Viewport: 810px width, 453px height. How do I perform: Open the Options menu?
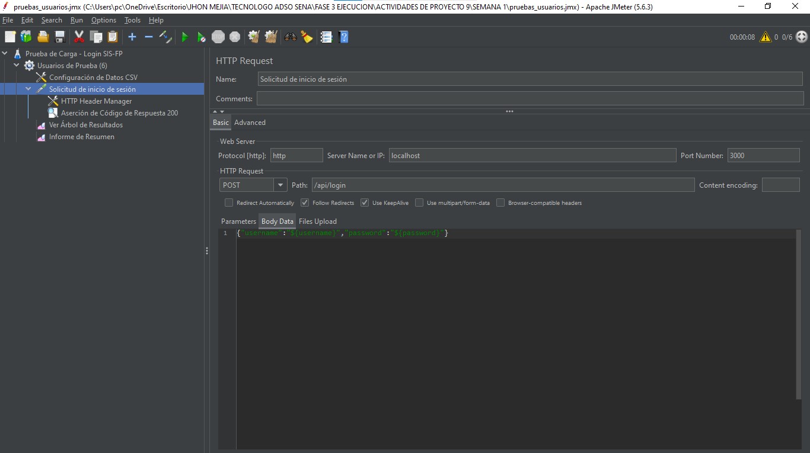(104, 20)
